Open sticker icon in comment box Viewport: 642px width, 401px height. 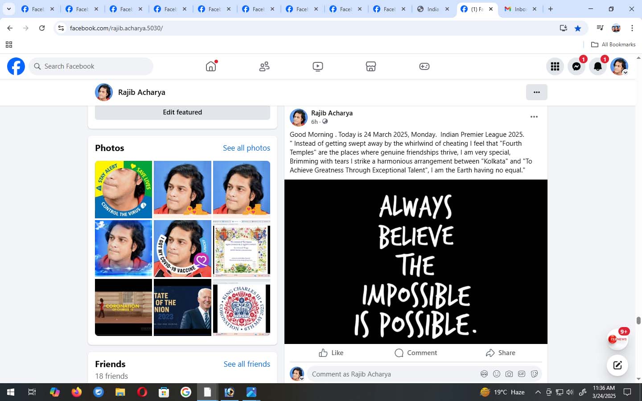tap(534, 374)
